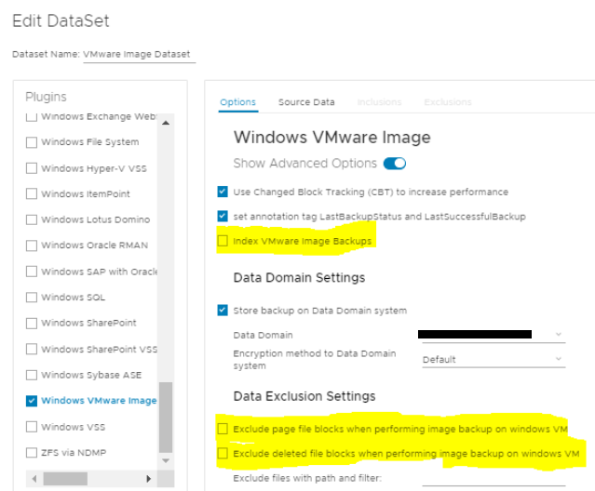Select the Options tab
595x491 pixels.
point(237,102)
